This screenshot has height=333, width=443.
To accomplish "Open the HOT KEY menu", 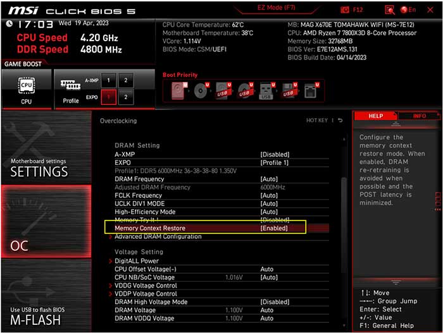I will coord(316,121).
